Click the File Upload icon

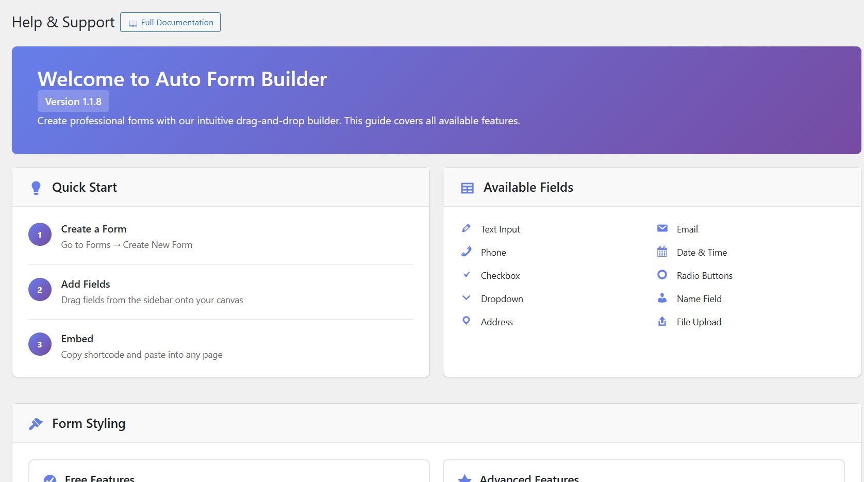662,321
